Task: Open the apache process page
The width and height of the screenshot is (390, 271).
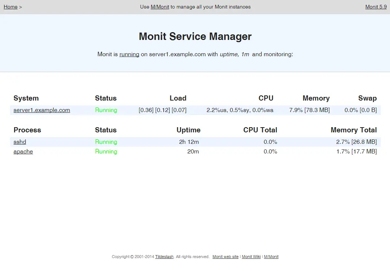Action: (x=23, y=152)
